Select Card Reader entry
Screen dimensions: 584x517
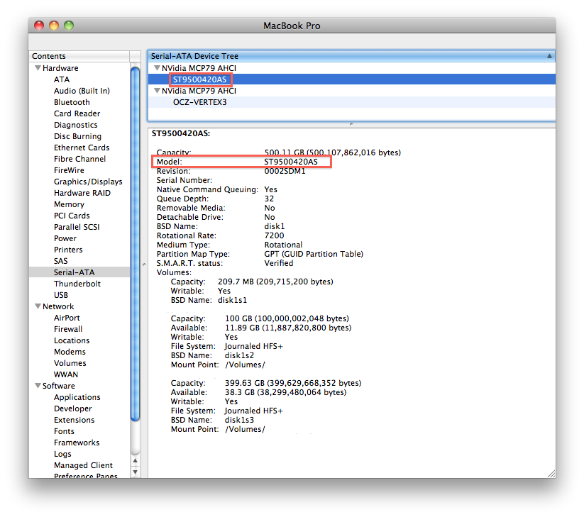pos(77,113)
